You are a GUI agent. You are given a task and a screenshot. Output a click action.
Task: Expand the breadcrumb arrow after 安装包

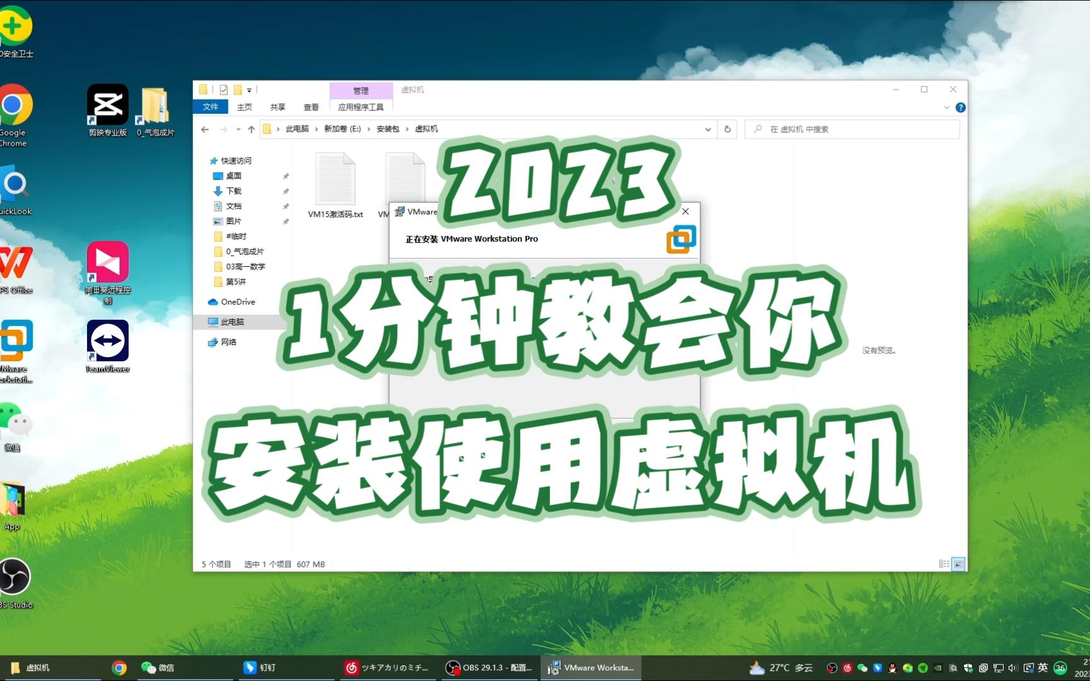pyautogui.click(x=406, y=129)
